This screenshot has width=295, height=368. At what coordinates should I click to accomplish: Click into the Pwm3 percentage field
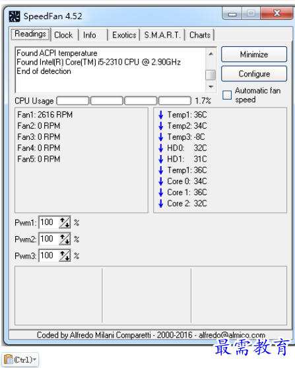[x=49, y=256]
